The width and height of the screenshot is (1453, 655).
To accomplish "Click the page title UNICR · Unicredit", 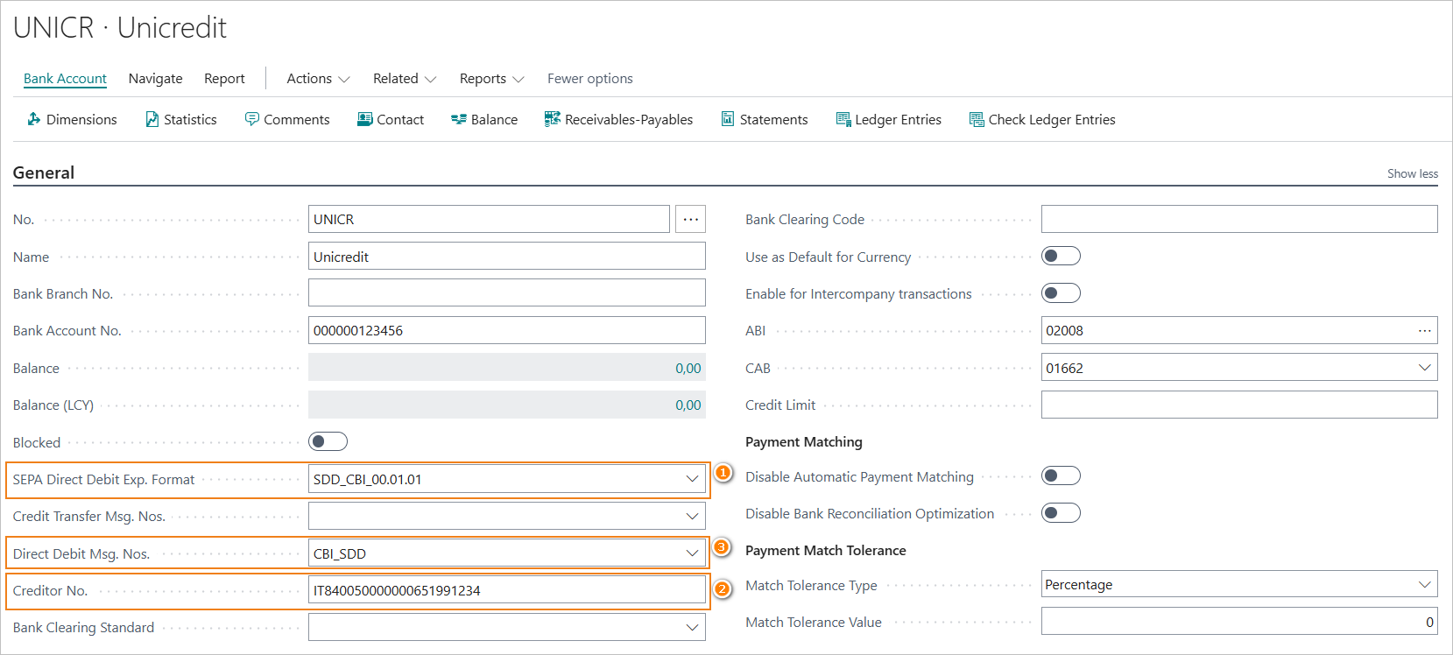I will click(x=120, y=28).
